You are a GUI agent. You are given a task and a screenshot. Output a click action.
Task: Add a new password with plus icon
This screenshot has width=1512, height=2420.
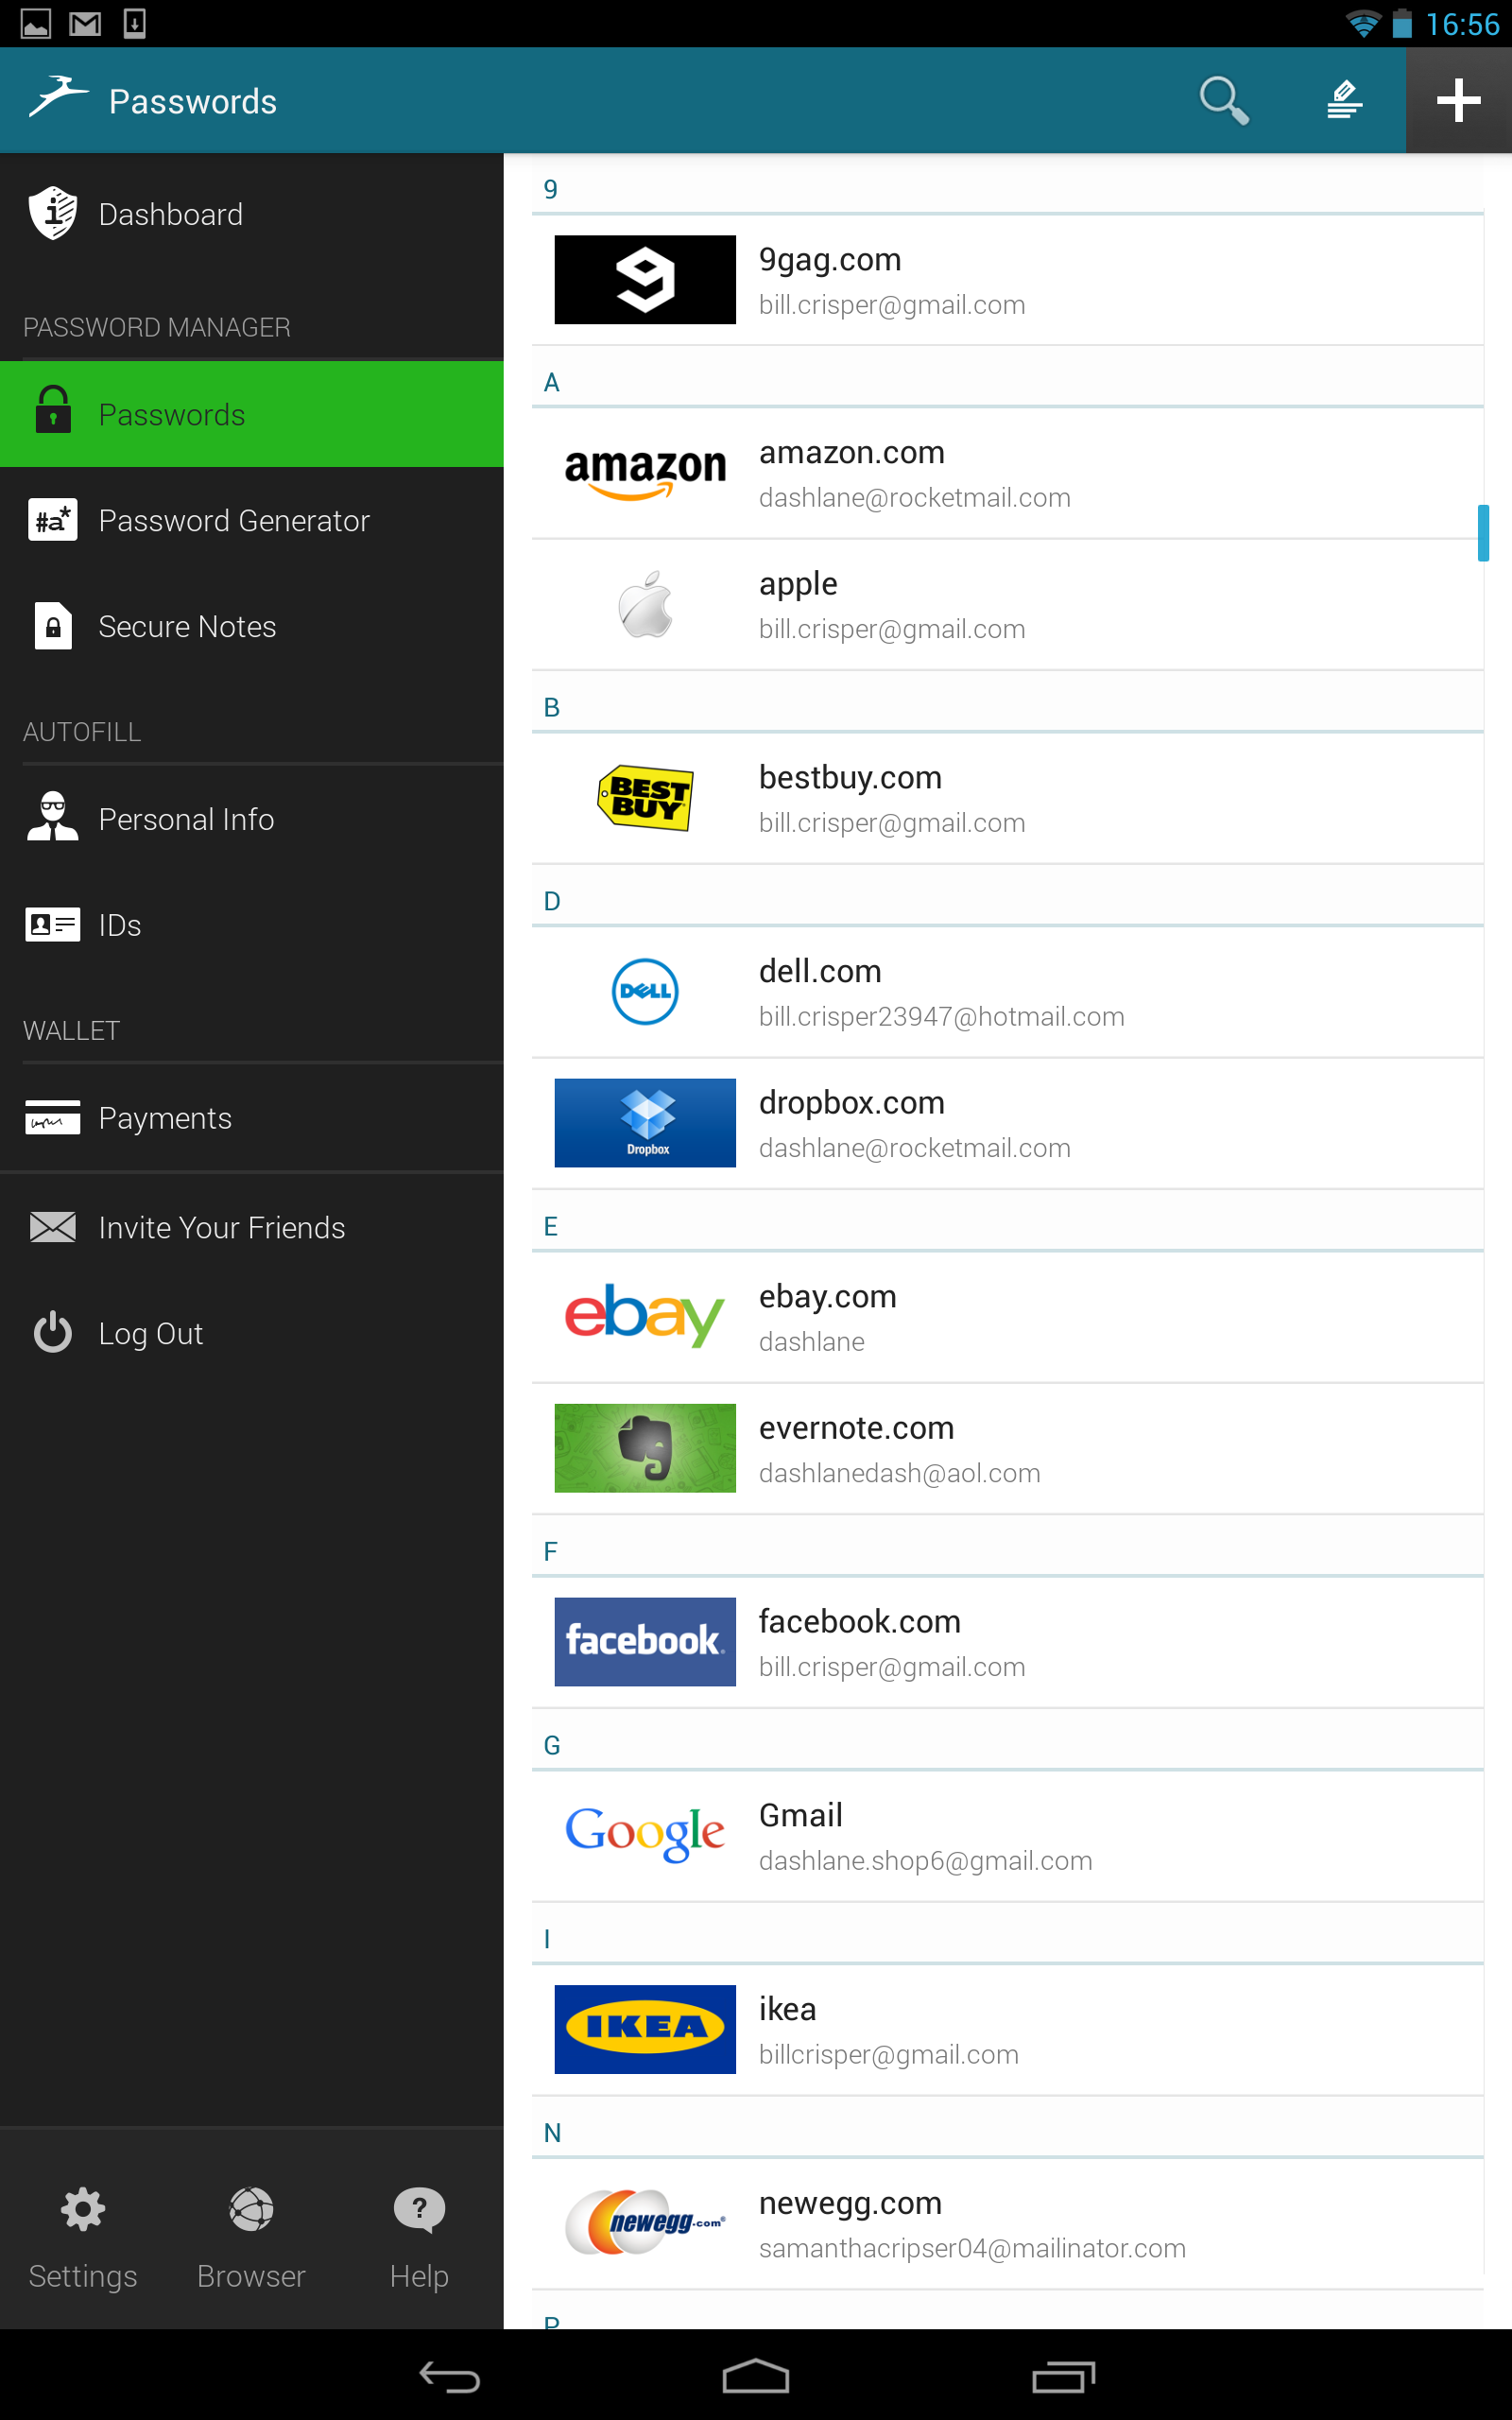[x=1458, y=100]
